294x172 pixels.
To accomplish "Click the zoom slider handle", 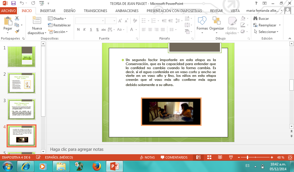I will (x=247, y=157).
